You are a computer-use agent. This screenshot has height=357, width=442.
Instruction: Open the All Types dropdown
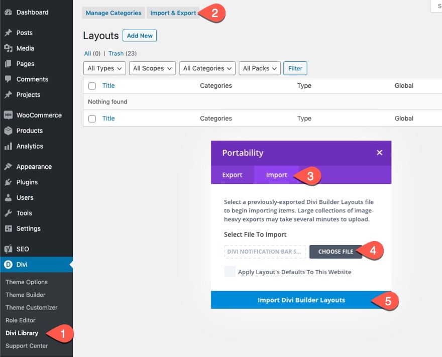[104, 68]
